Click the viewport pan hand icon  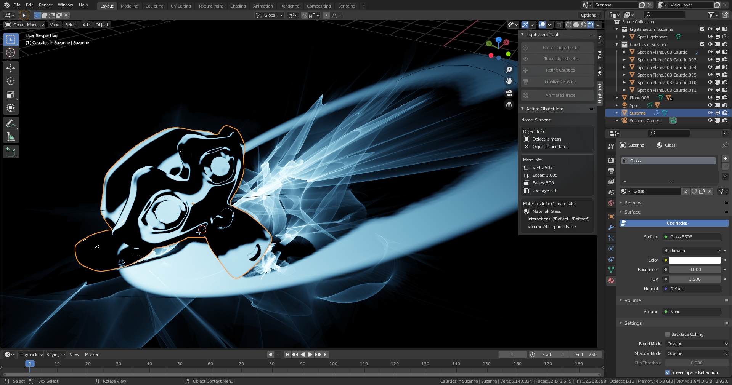coord(509,81)
